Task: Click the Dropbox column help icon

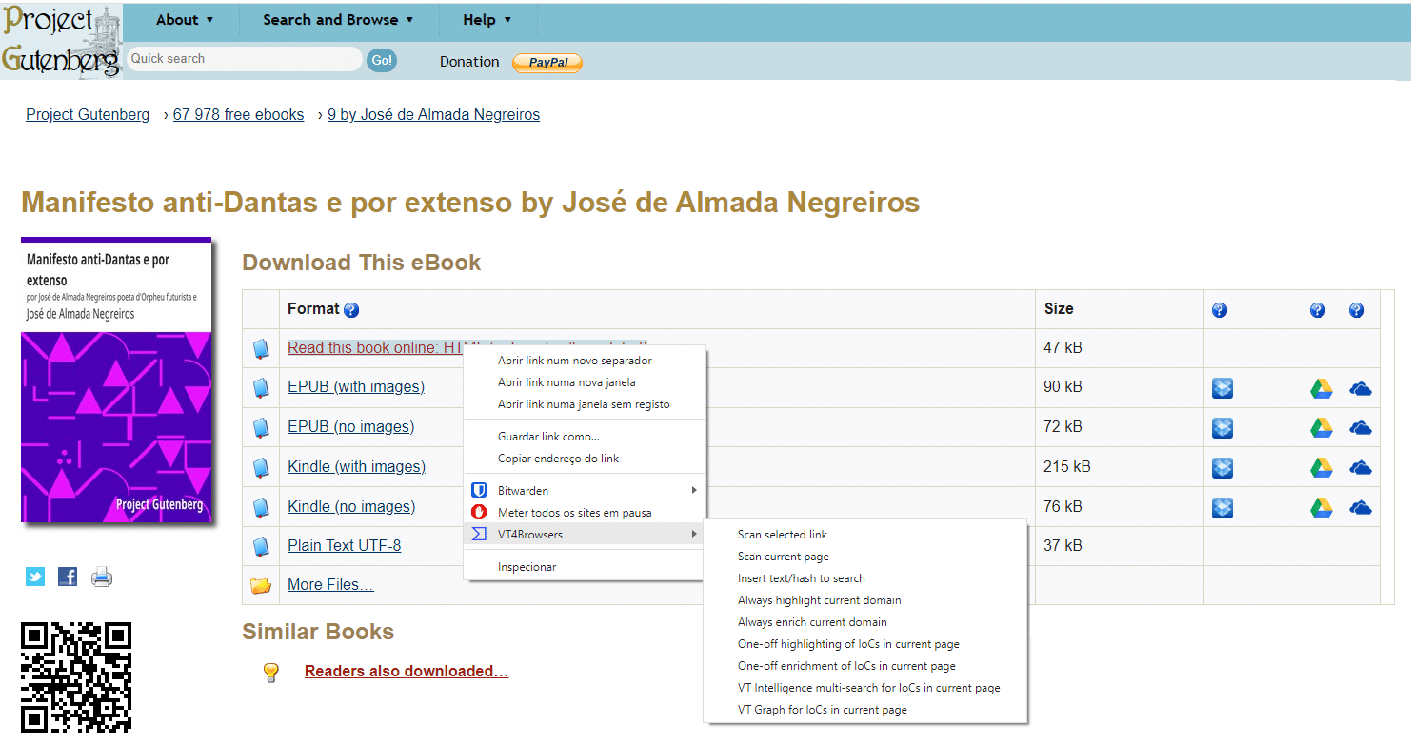Action: click(x=1220, y=310)
